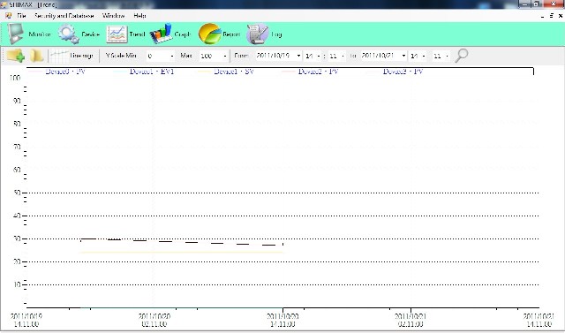This screenshot has width=565, height=333.
Task: Click the 100 label on the Y axis
Action: [x=15, y=78]
